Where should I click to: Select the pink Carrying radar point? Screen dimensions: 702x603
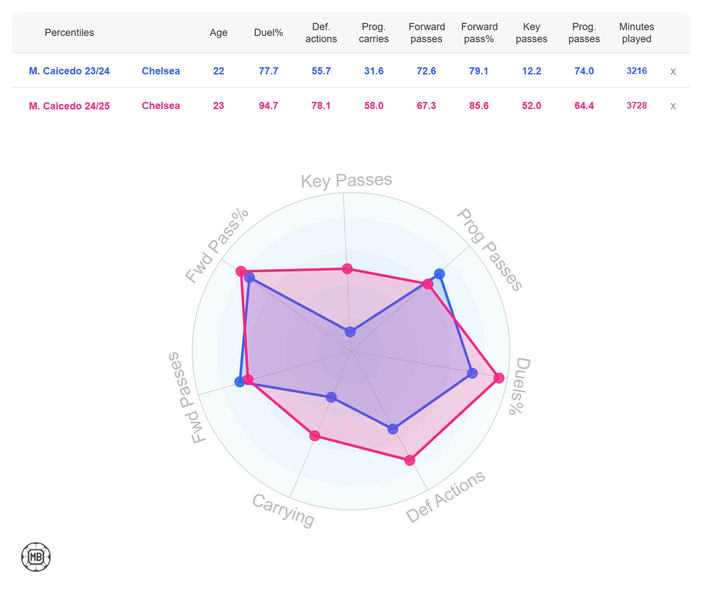click(x=314, y=436)
